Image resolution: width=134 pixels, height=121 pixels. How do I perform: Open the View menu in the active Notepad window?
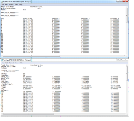click(16, 5)
